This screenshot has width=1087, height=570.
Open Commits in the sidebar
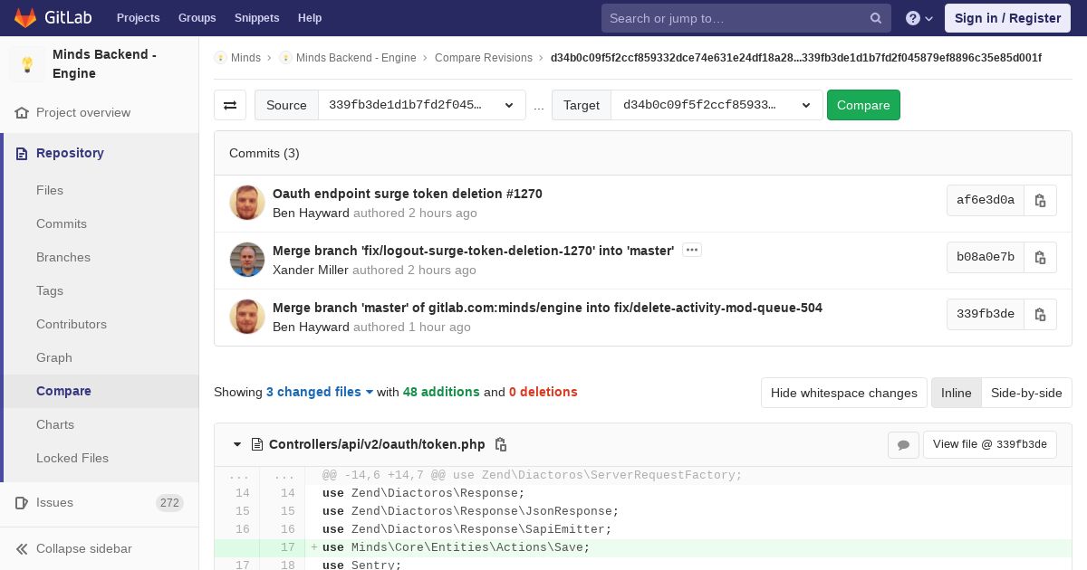pos(62,223)
